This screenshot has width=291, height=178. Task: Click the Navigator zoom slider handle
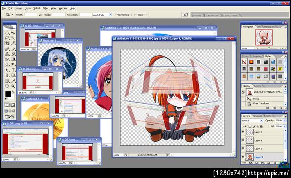pyautogui.click(x=269, y=48)
